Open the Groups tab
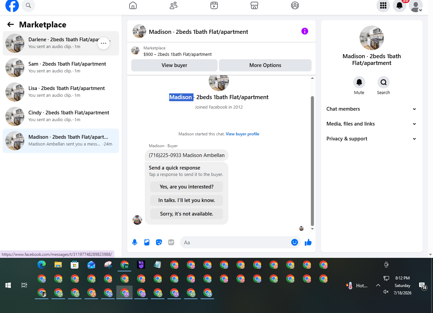The image size is (433, 313). tap(295, 5)
